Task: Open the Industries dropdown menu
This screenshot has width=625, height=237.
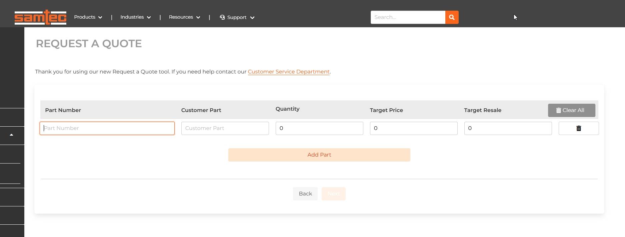Action: (x=135, y=17)
